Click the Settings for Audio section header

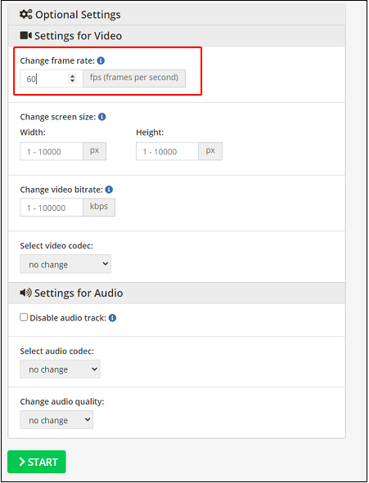177,293
